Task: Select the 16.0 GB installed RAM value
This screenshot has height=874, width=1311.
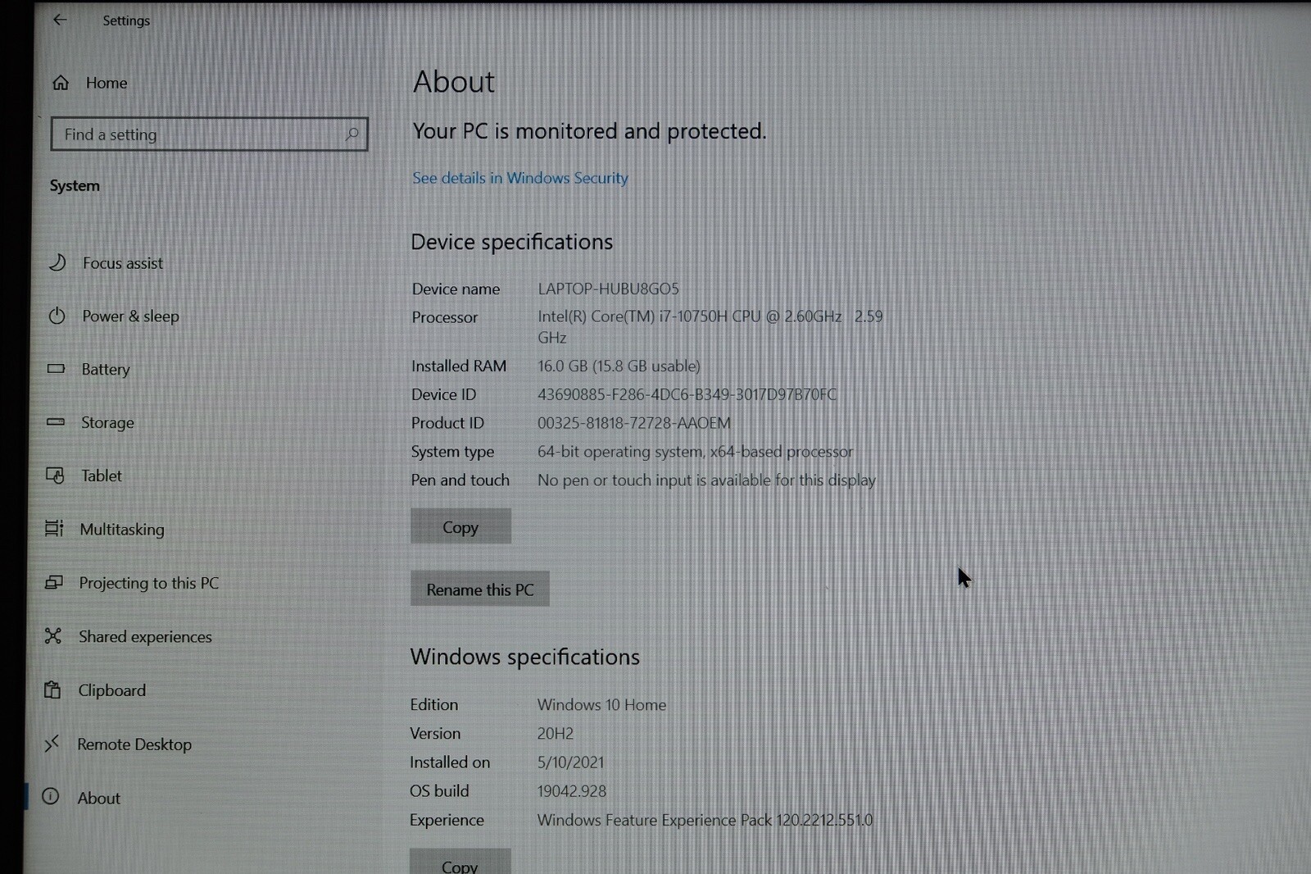Action: point(619,366)
